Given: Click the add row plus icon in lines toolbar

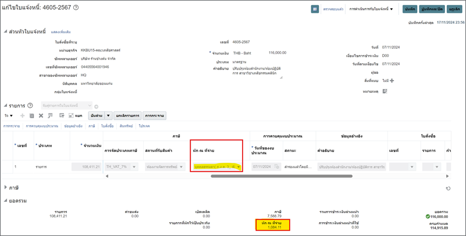Looking at the screenshot, I should tap(23, 116).
